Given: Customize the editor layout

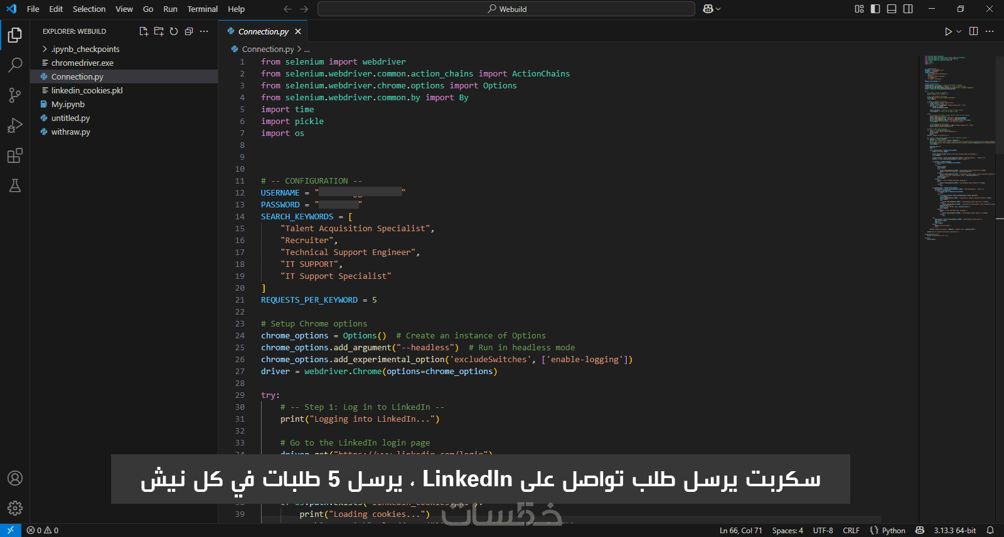Looking at the screenshot, I should 859,9.
